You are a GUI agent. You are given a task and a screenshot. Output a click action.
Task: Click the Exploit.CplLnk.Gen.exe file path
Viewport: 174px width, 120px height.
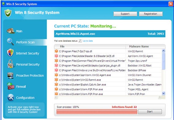82,85
